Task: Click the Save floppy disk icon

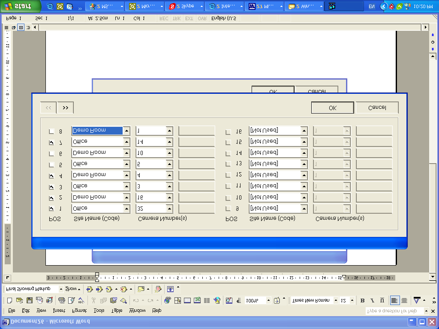Action: point(30,300)
